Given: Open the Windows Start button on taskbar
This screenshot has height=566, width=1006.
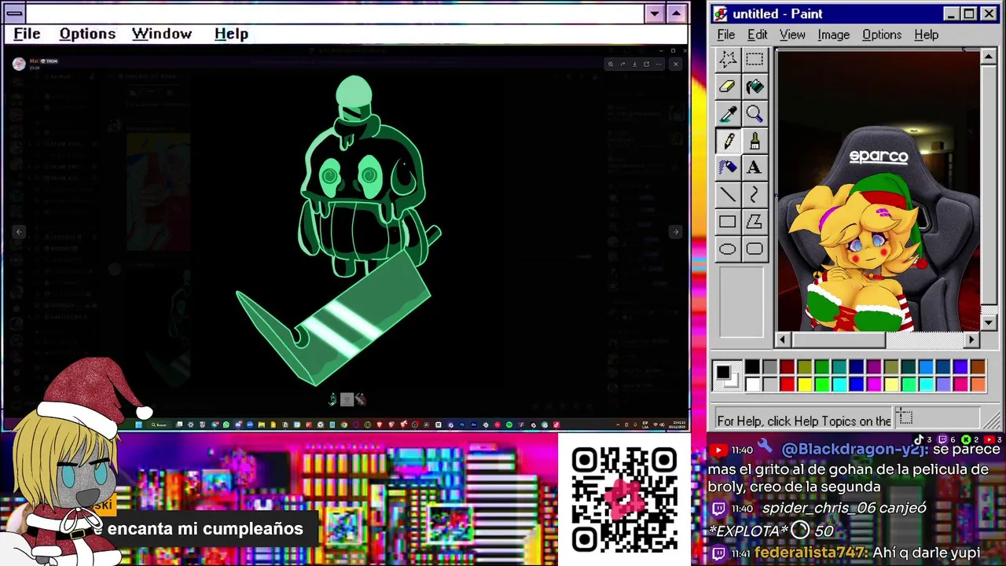Looking at the screenshot, I should 139,424.
